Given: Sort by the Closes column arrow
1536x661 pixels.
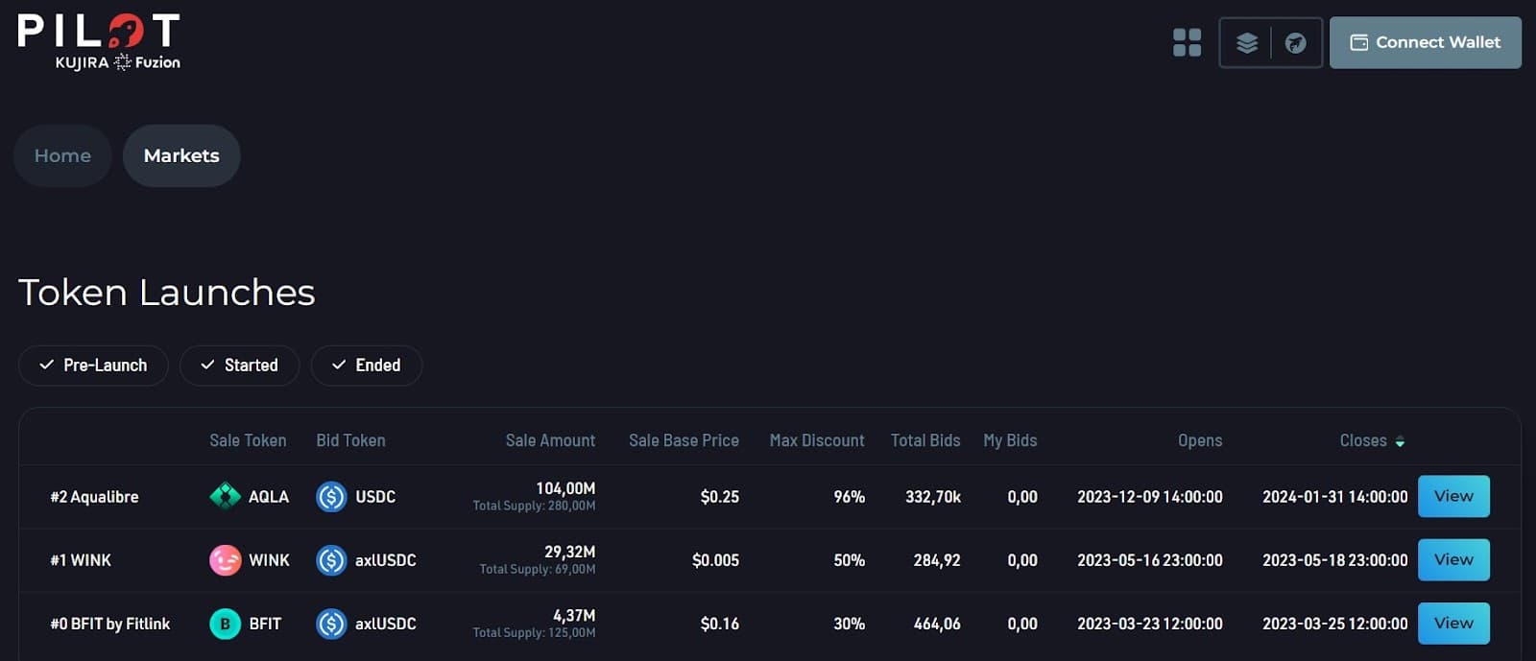Looking at the screenshot, I should pos(1400,441).
